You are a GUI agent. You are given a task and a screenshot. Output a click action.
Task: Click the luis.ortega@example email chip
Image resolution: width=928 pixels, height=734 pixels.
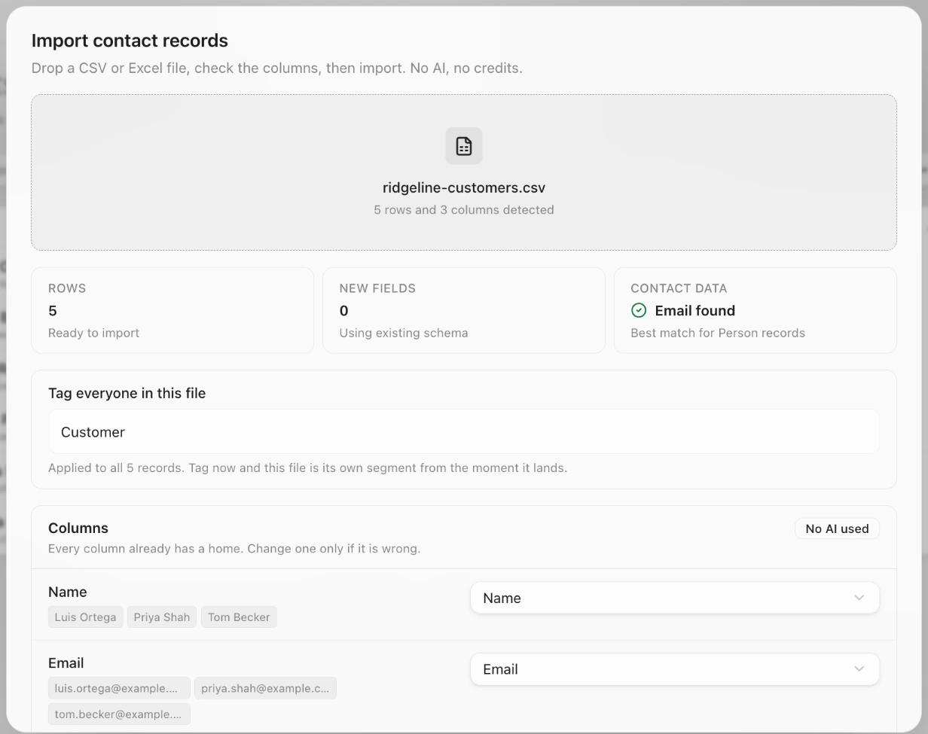coord(119,688)
